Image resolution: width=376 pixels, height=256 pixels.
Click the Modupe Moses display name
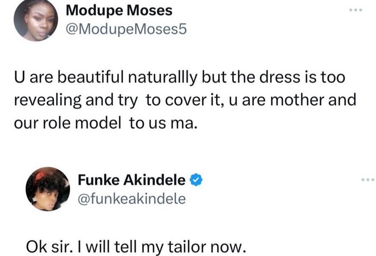click(119, 10)
